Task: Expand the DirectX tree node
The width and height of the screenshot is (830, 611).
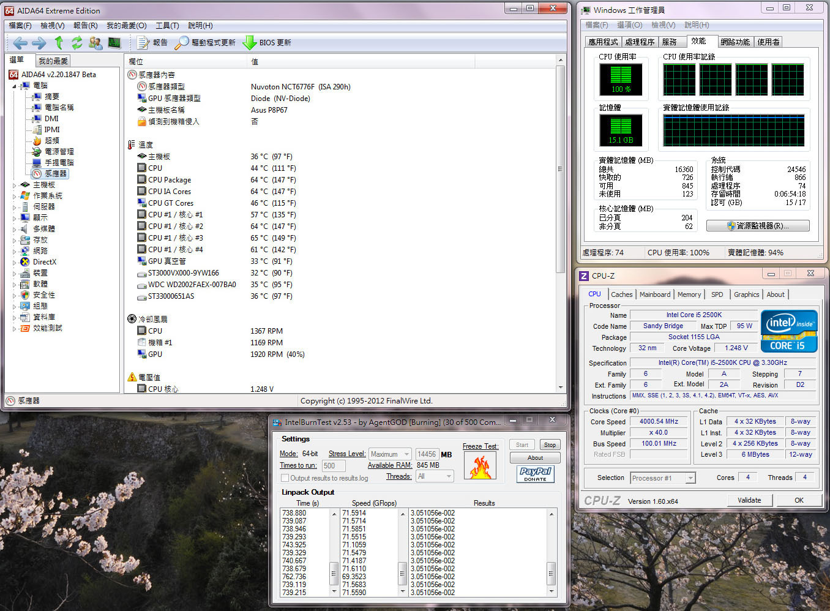Action: click(15, 262)
